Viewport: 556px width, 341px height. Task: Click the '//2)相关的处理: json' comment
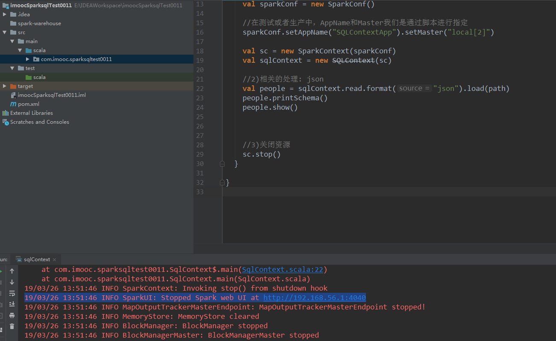[x=283, y=79]
